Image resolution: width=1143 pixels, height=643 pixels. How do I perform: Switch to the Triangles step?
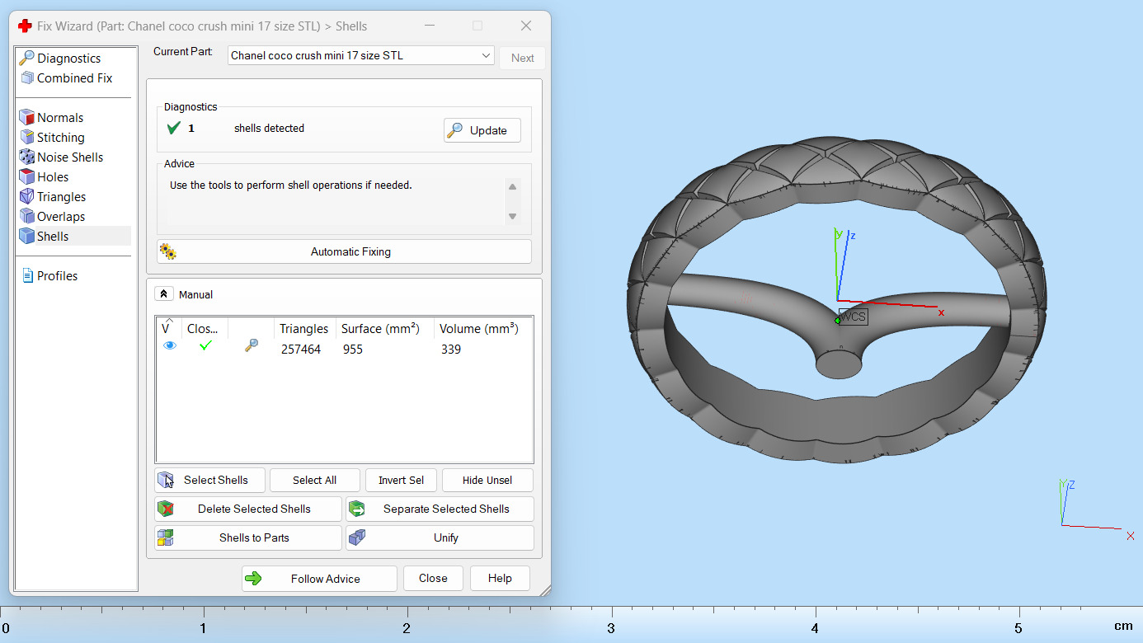coord(61,197)
